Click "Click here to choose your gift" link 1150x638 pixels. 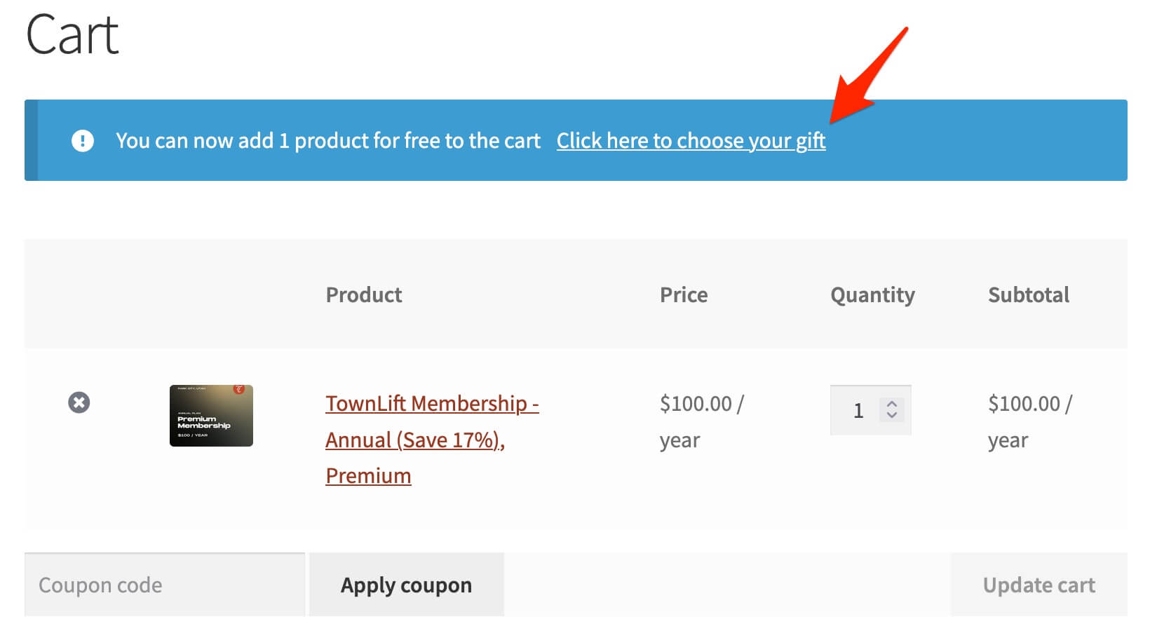(x=691, y=141)
